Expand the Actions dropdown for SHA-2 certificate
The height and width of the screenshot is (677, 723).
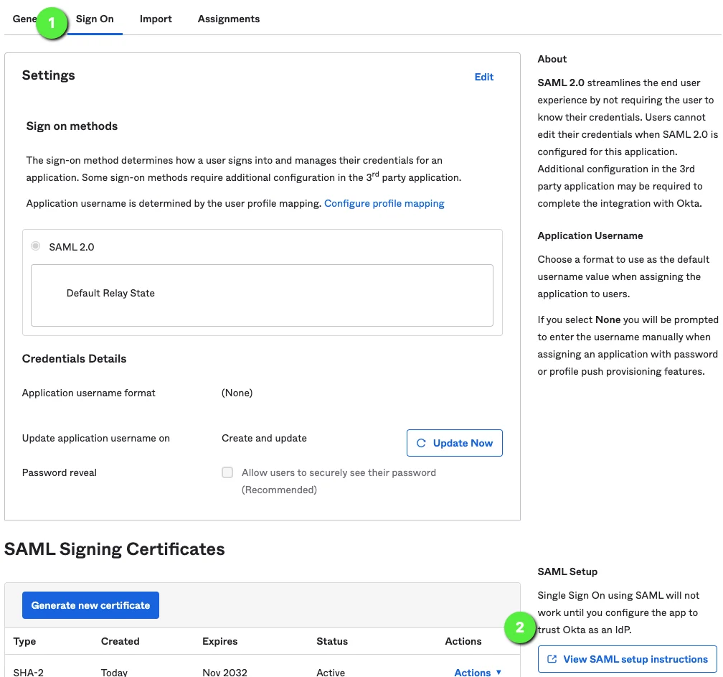(x=478, y=672)
